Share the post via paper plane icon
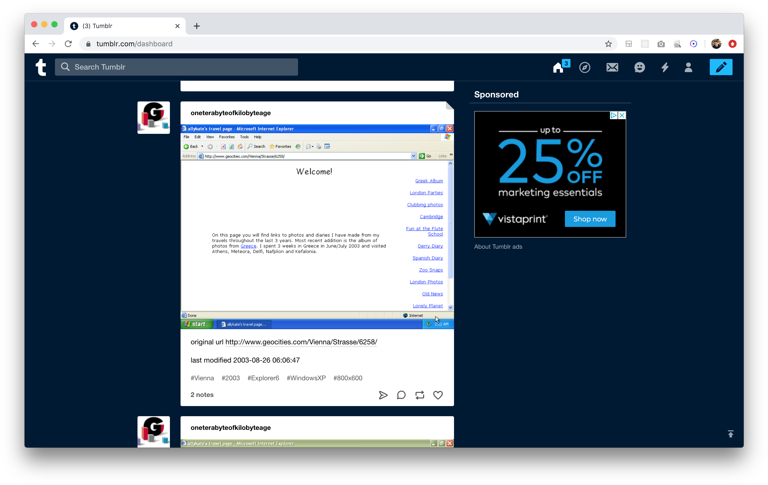 (383, 395)
